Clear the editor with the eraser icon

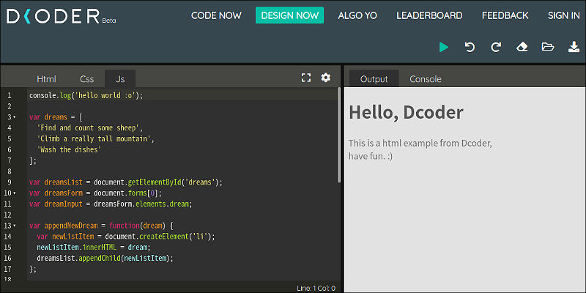pyautogui.click(x=522, y=47)
